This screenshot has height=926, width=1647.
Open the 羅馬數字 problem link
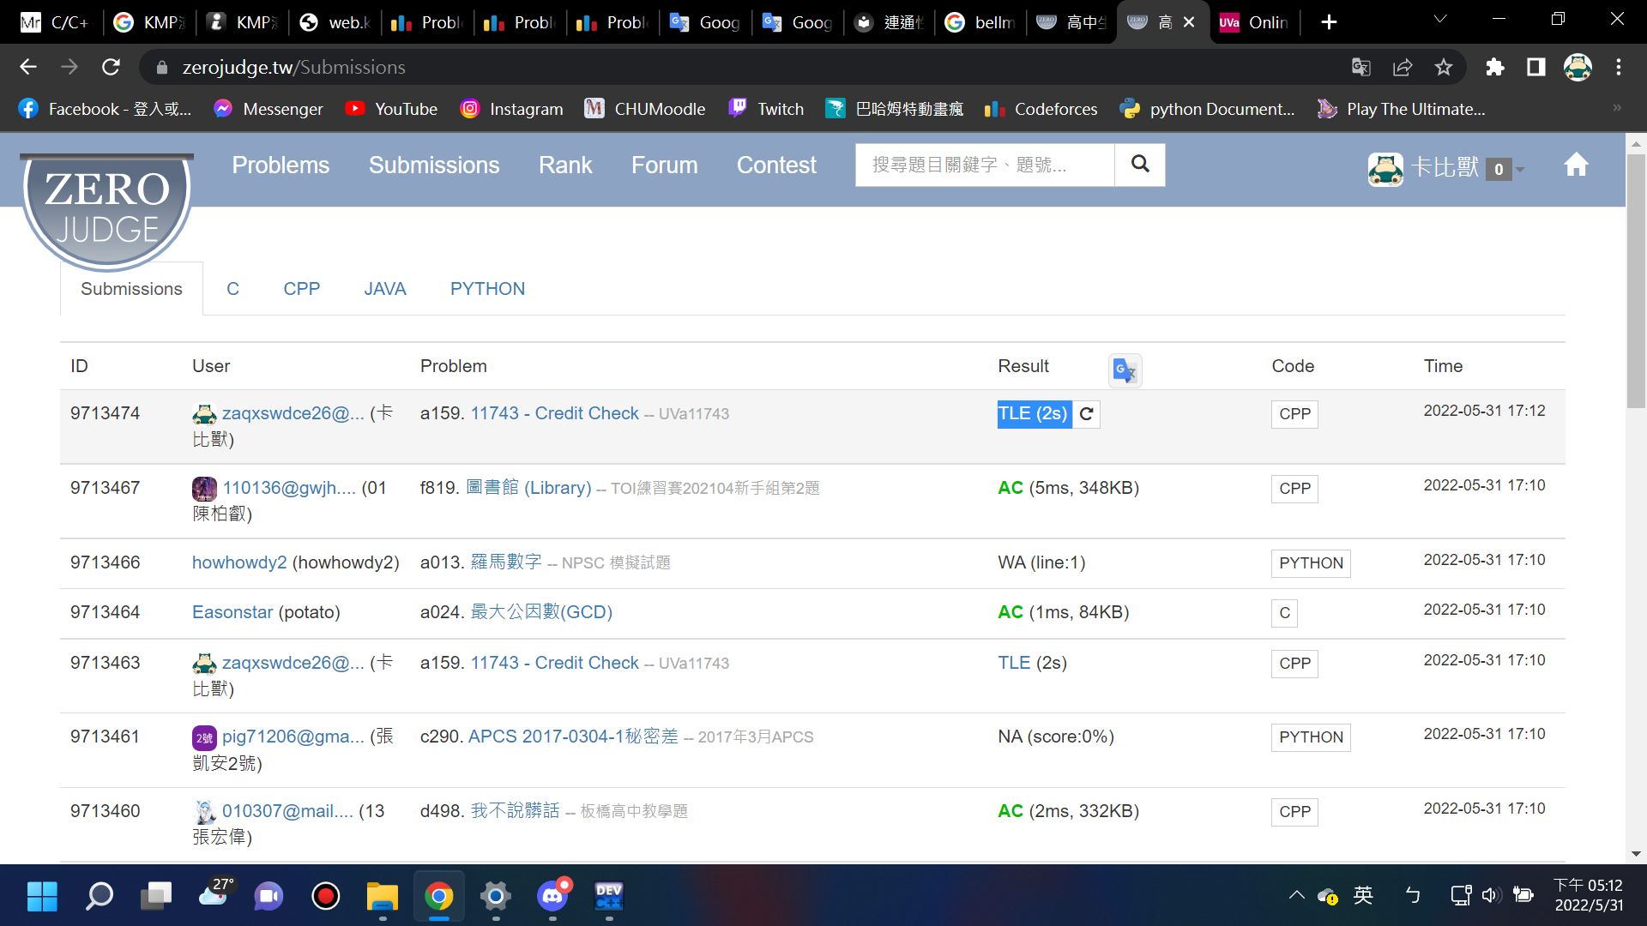(x=506, y=562)
